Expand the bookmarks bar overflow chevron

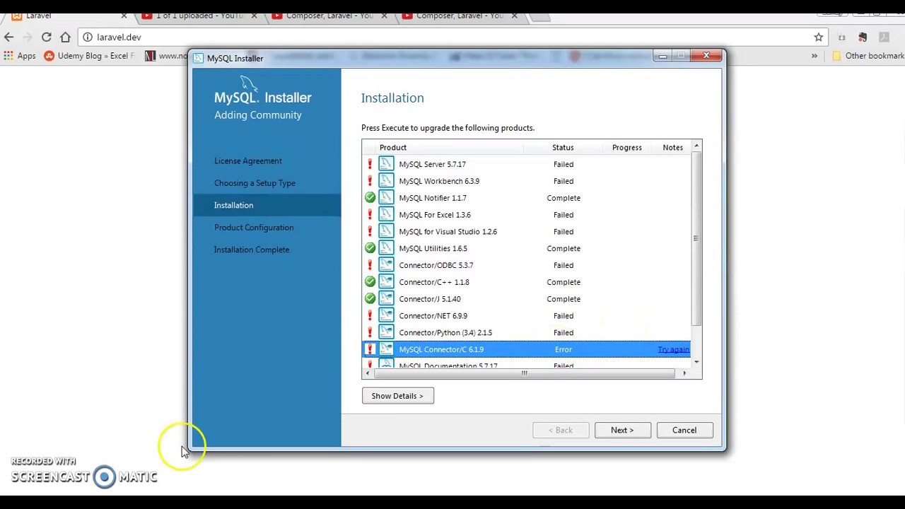[814, 56]
